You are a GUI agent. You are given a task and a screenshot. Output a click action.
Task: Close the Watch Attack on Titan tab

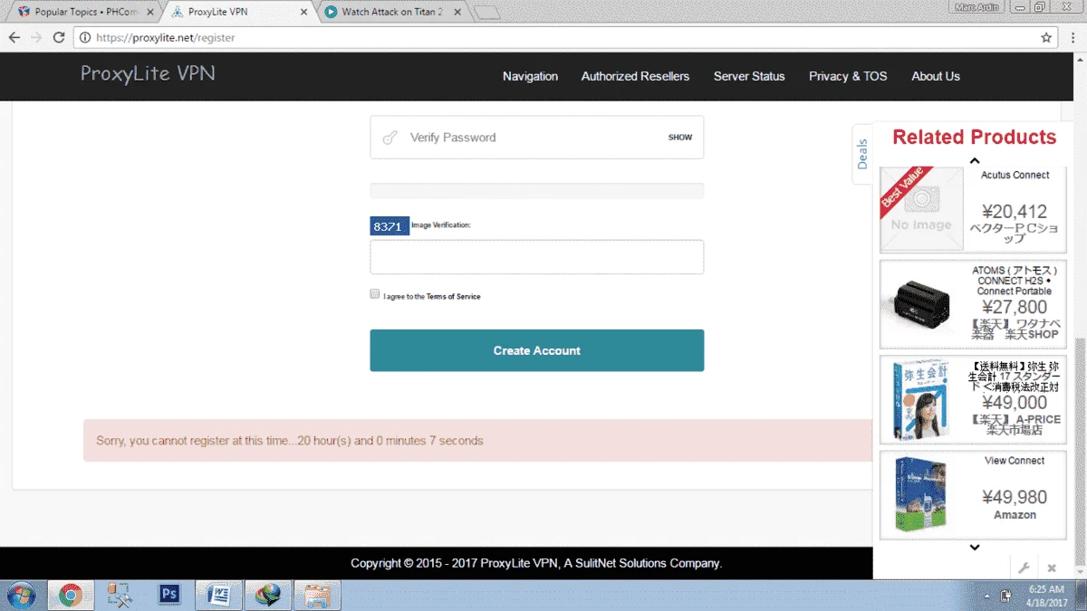tap(457, 13)
